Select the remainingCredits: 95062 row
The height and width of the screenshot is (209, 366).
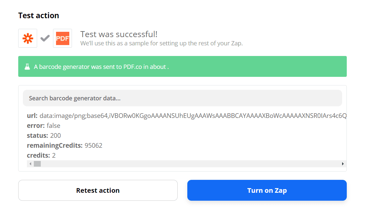click(65, 145)
